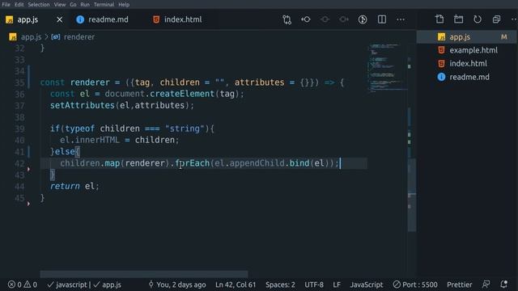This screenshot has width=518, height=291.
Task: Create a new folder in explorer
Action: click(459, 19)
